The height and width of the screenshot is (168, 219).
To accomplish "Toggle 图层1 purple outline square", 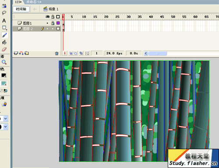I will pyautogui.click(x=58, y=23).
